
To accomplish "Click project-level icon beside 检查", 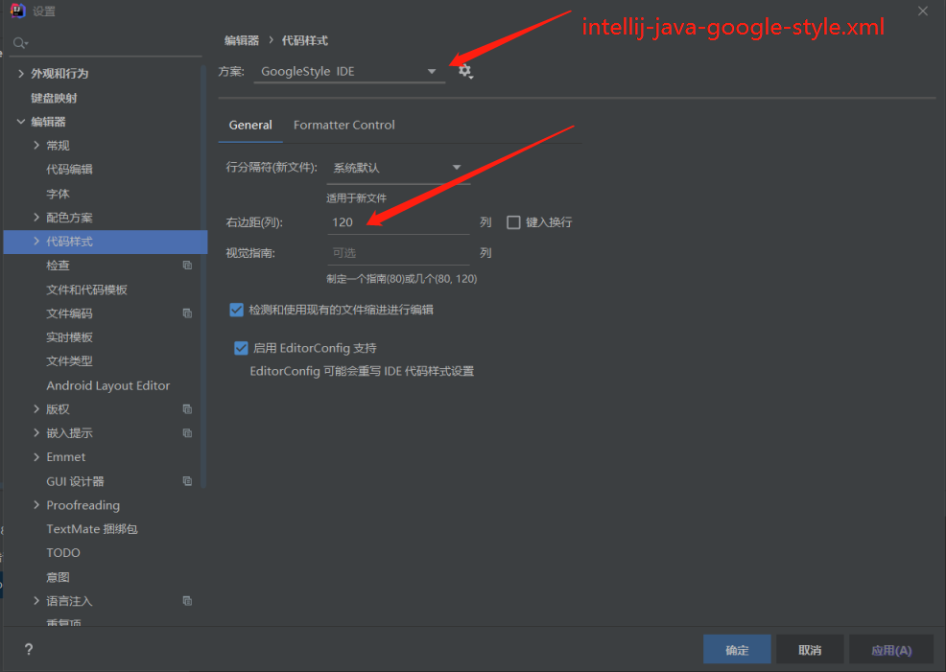I will [187, 266].
